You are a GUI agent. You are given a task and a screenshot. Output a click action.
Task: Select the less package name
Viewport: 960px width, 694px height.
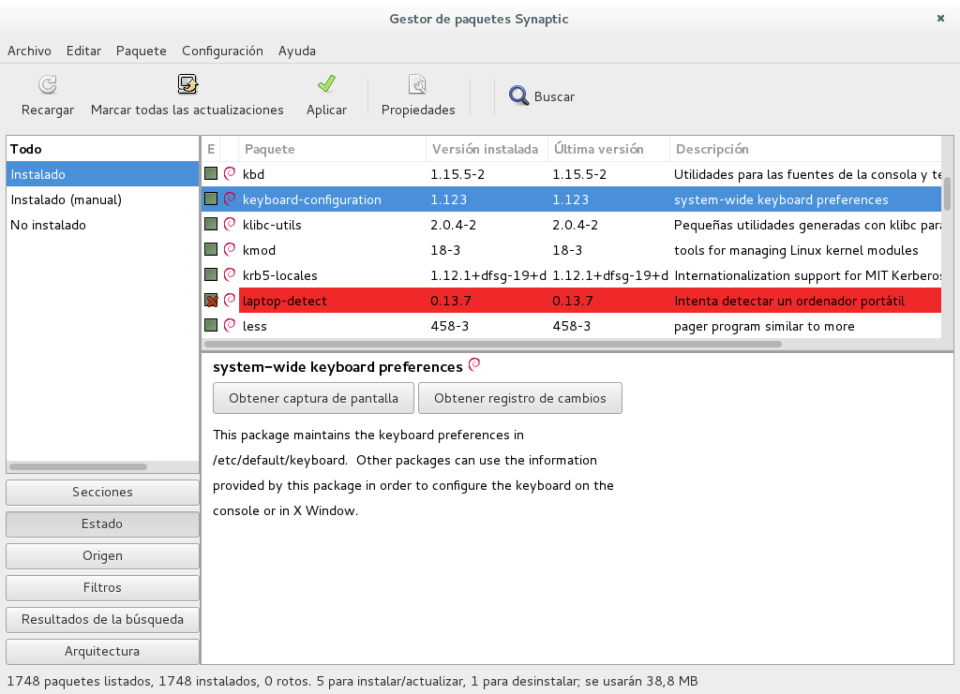point(255,326)
